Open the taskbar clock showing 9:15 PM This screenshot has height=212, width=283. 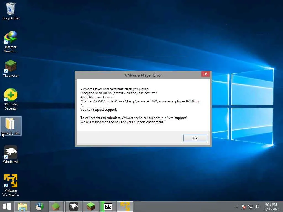pyautogui.click(x=271, y=207)
